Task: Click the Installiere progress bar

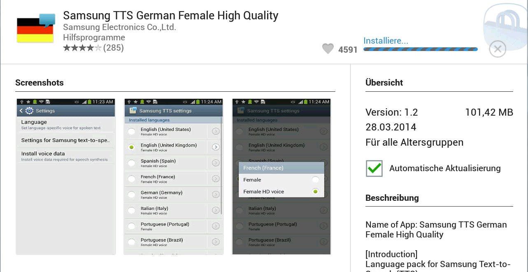Action: point(420,49)
